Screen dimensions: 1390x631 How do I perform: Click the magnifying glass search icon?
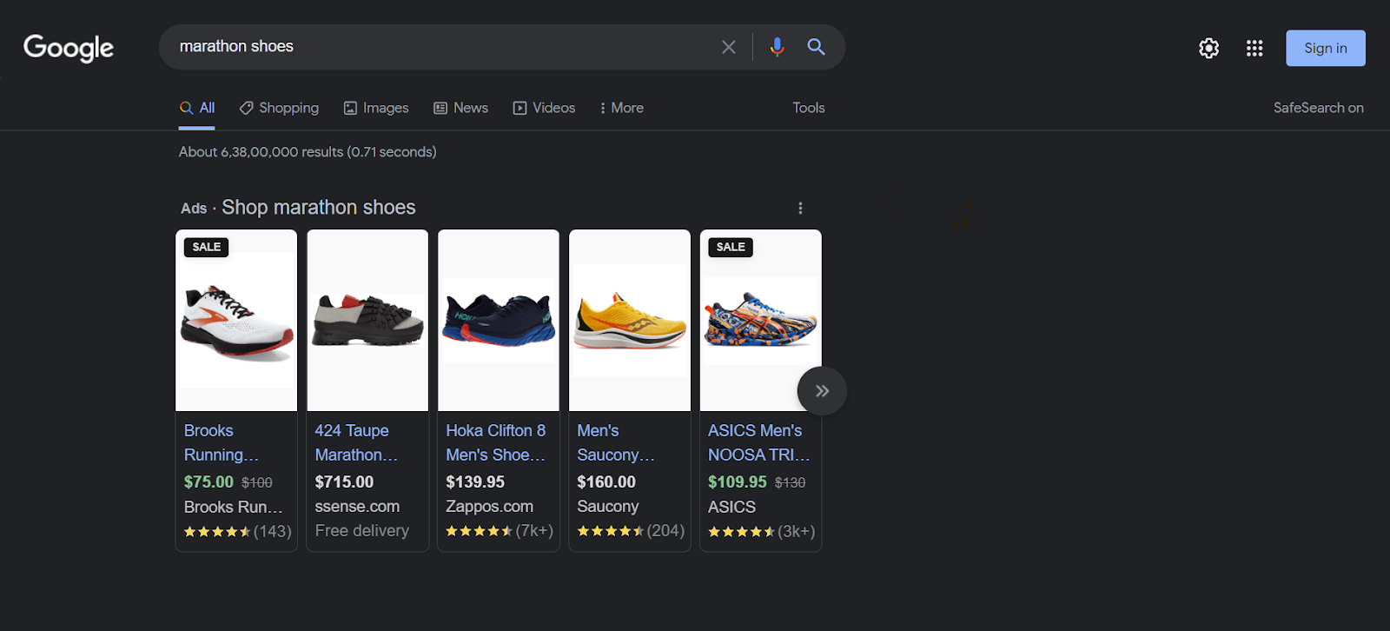[x=816, y=47]
